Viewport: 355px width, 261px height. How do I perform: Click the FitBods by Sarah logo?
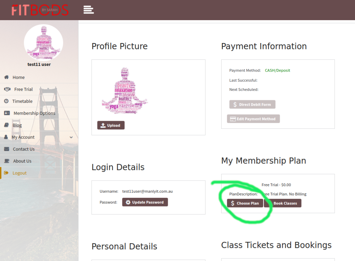click(x=40, y=10)
